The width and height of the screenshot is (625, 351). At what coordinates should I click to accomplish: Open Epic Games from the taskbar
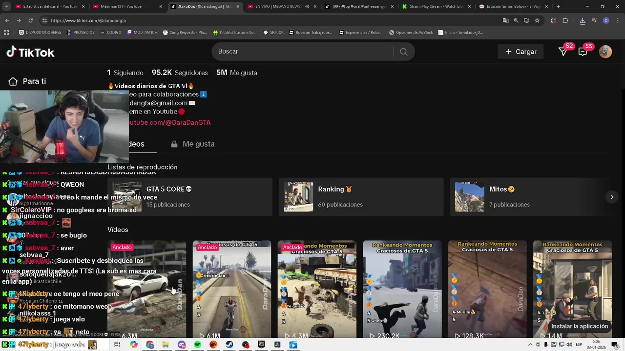pyautogui.click(x=261, y=345)
